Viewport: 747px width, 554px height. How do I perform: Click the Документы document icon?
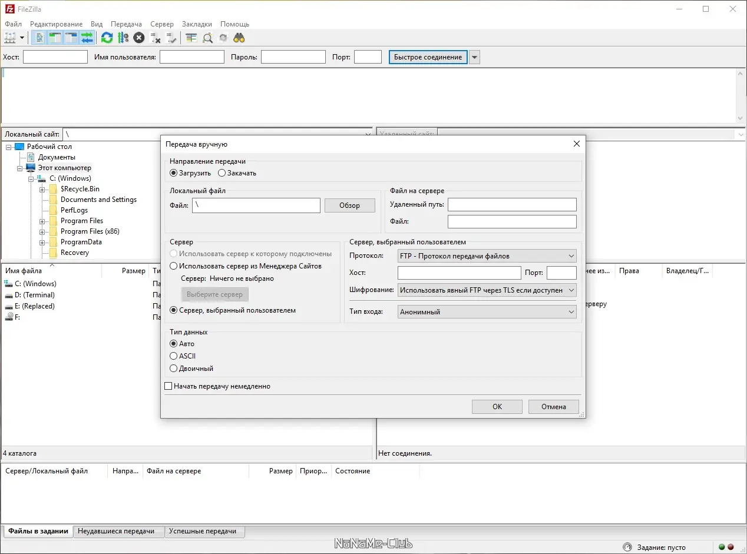point(31,157)
